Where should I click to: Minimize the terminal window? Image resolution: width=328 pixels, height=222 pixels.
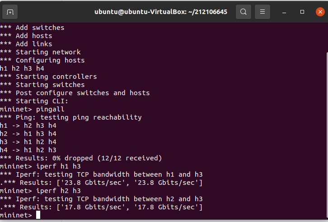click(284, 12)
